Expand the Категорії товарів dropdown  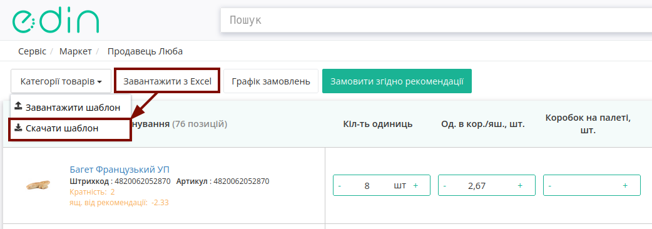(x=61, y=81)
